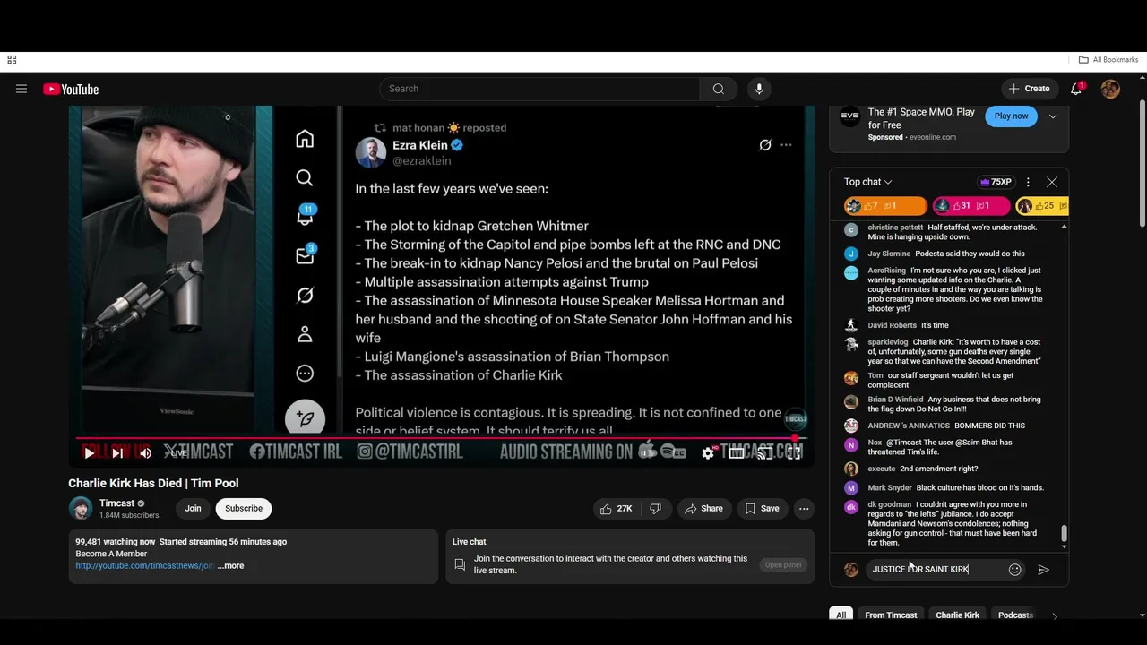Click the chat scrollbar down arrow
The width and height of the screenshot is (1147, 645).
click(x=1064, y=546)
